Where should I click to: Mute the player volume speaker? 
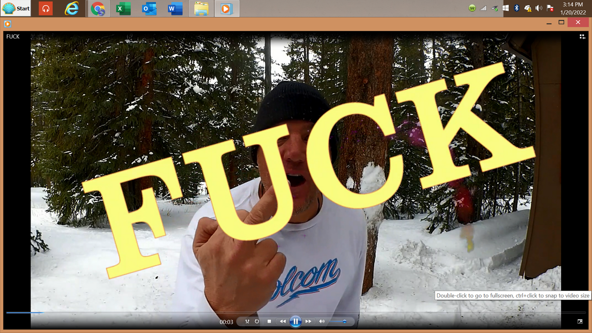(322, 321)
